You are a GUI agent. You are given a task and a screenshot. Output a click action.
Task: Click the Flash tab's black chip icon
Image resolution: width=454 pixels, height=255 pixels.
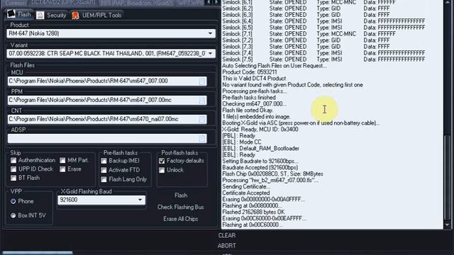click(x=11, y=14)
